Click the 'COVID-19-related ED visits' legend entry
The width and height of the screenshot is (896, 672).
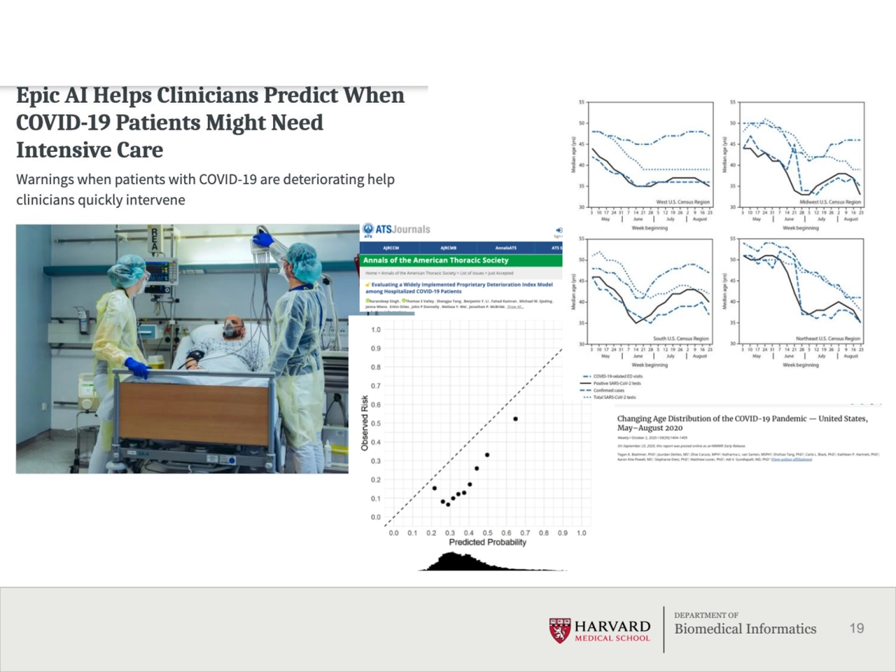(x=610, y=376)
